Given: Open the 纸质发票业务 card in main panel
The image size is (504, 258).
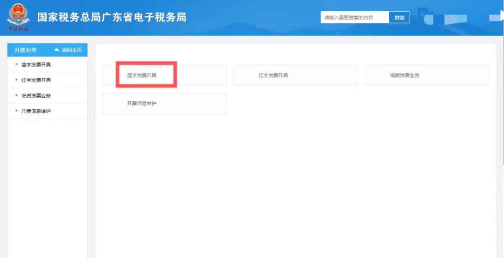Looking at the screenshot, I should (427, 75).
